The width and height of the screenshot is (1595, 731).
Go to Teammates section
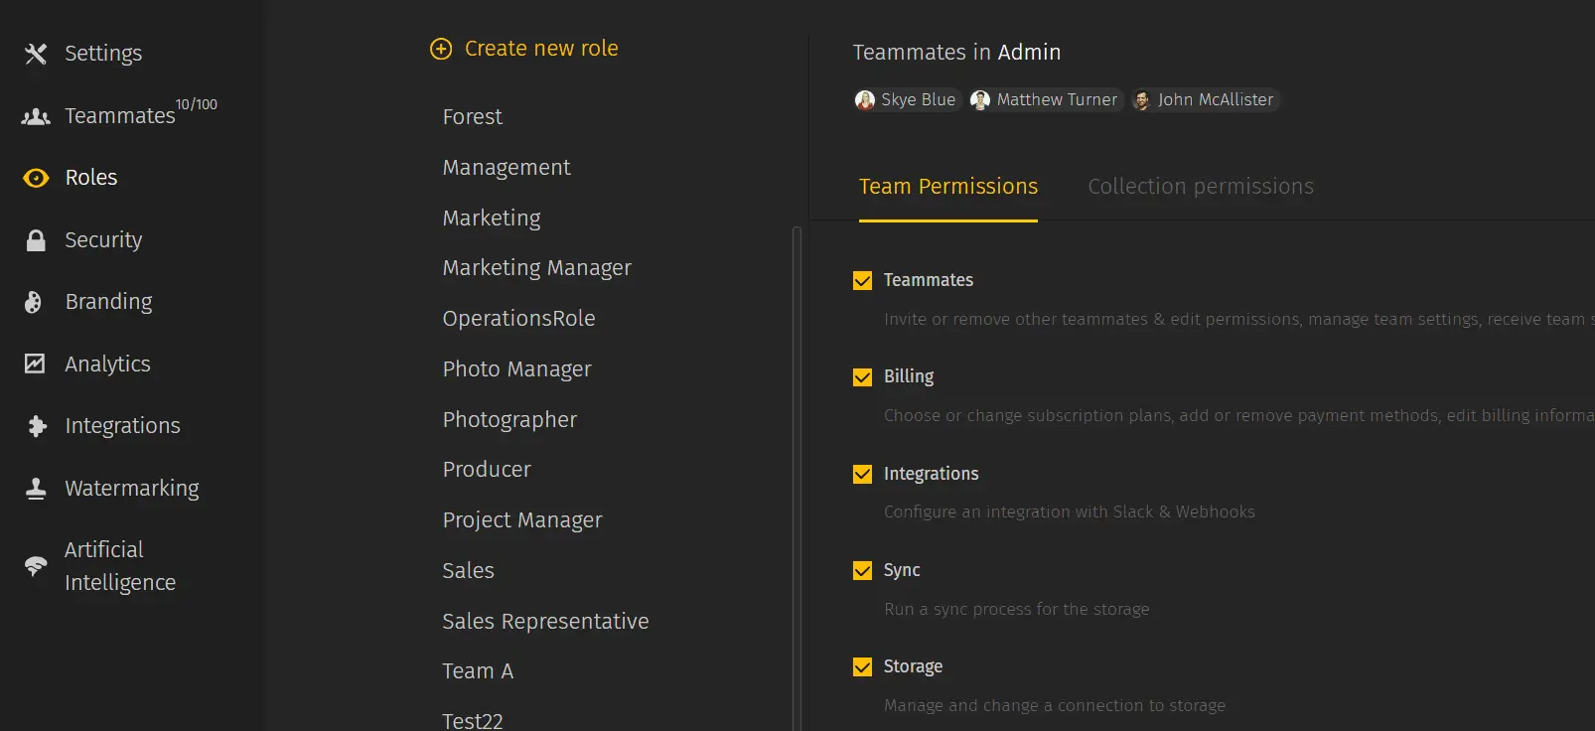tap(120, 116)
